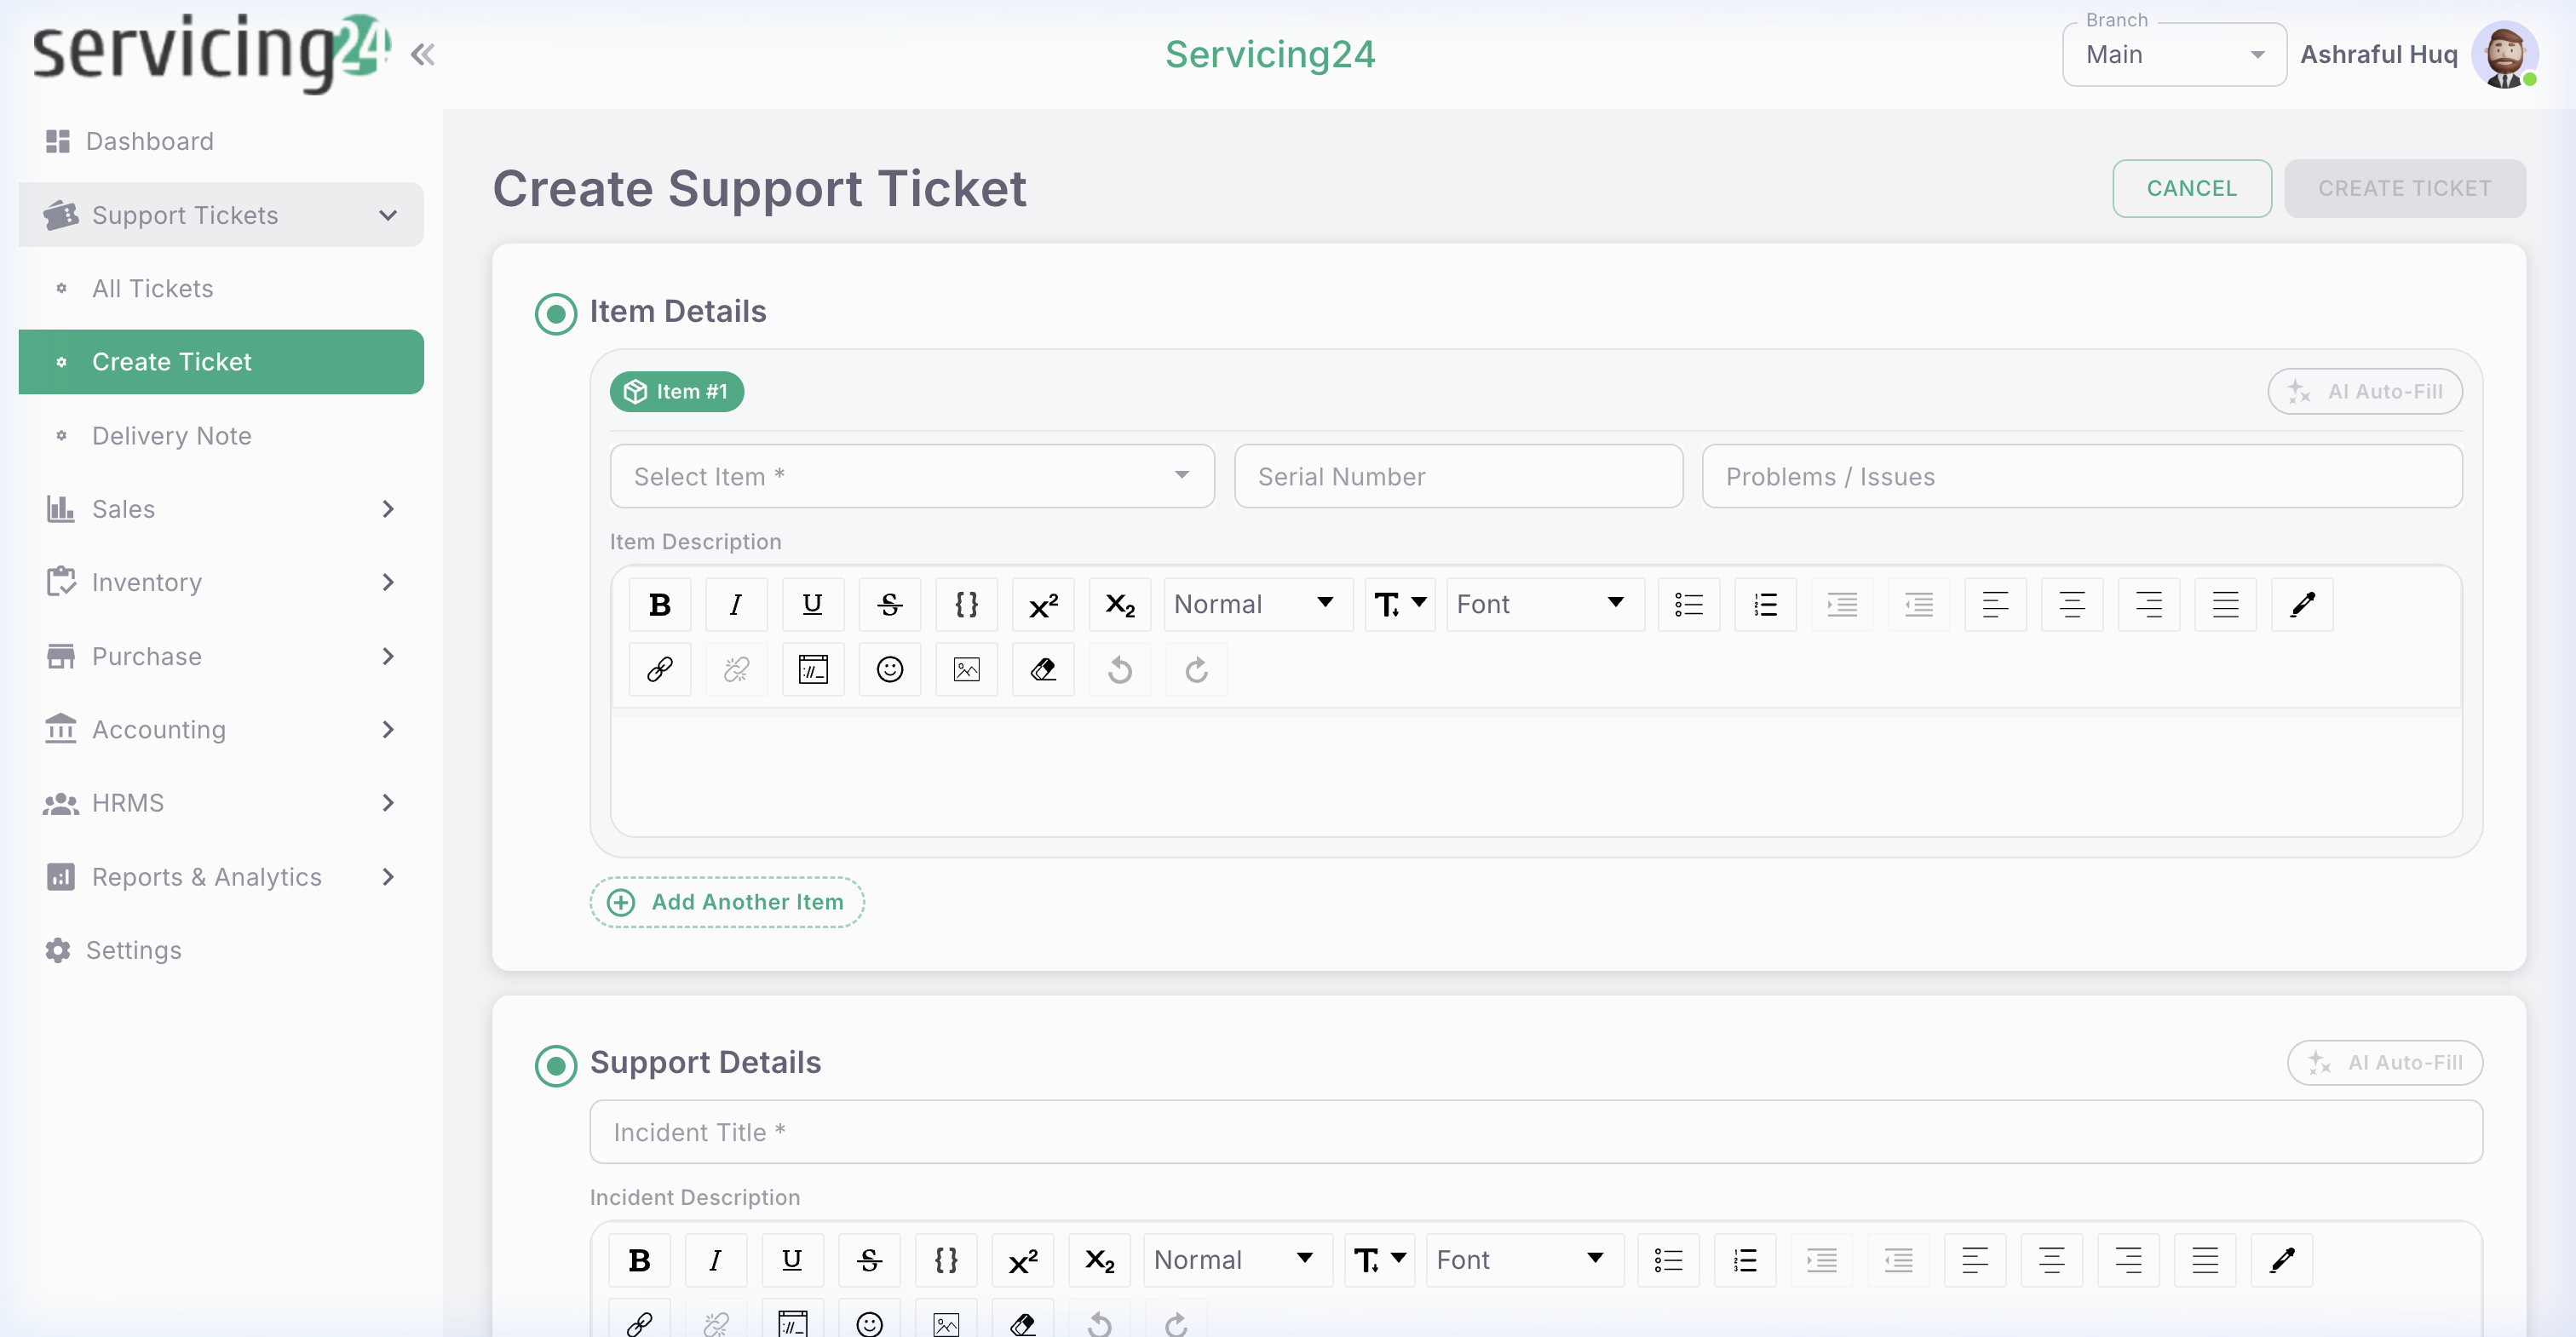
Task: Click the Item #1 chip
Action: point(677,391)
